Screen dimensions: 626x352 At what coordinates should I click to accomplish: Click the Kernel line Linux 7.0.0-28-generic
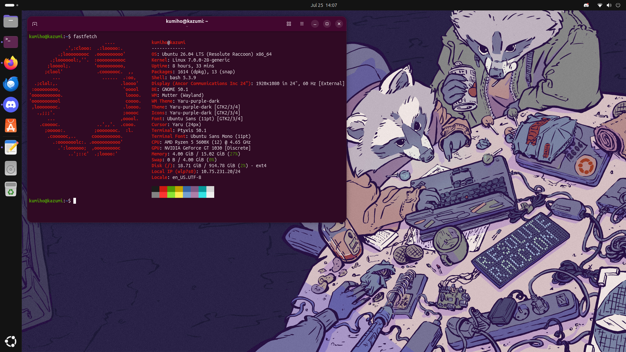pyautogui.click(x=191, y=60)
